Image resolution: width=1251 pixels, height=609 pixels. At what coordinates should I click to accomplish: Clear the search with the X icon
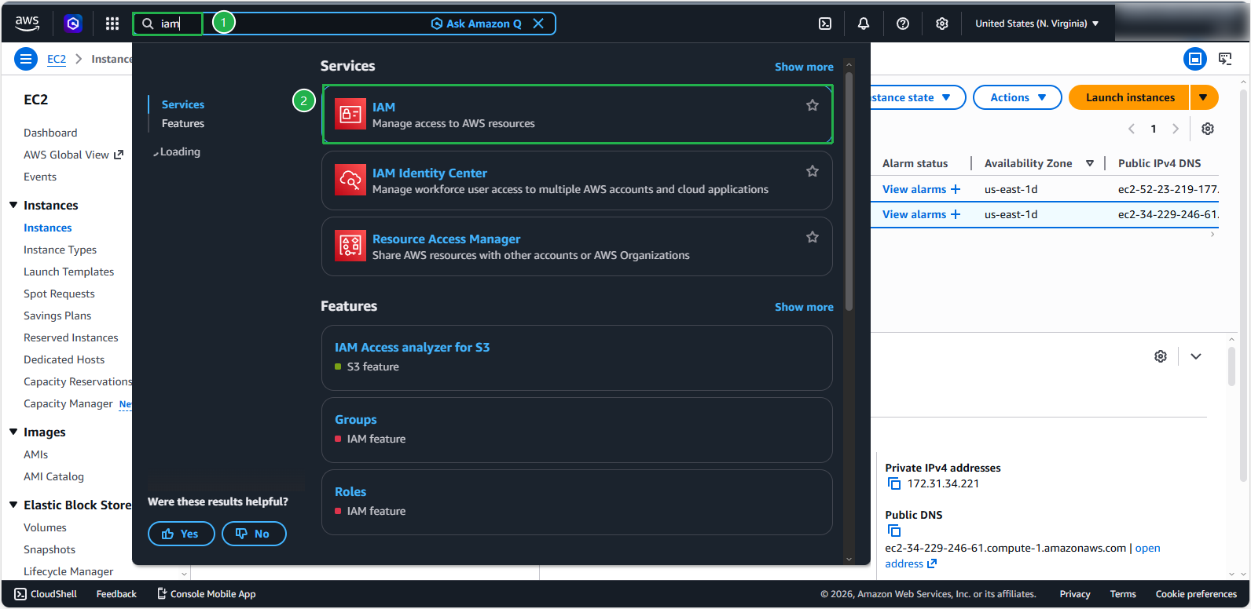(x=538, y=24)
